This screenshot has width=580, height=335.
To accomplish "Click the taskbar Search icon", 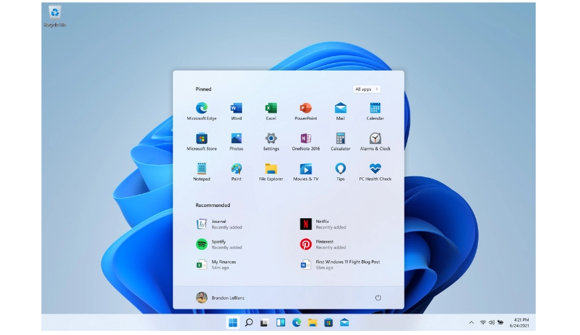I will click(248, 323).
